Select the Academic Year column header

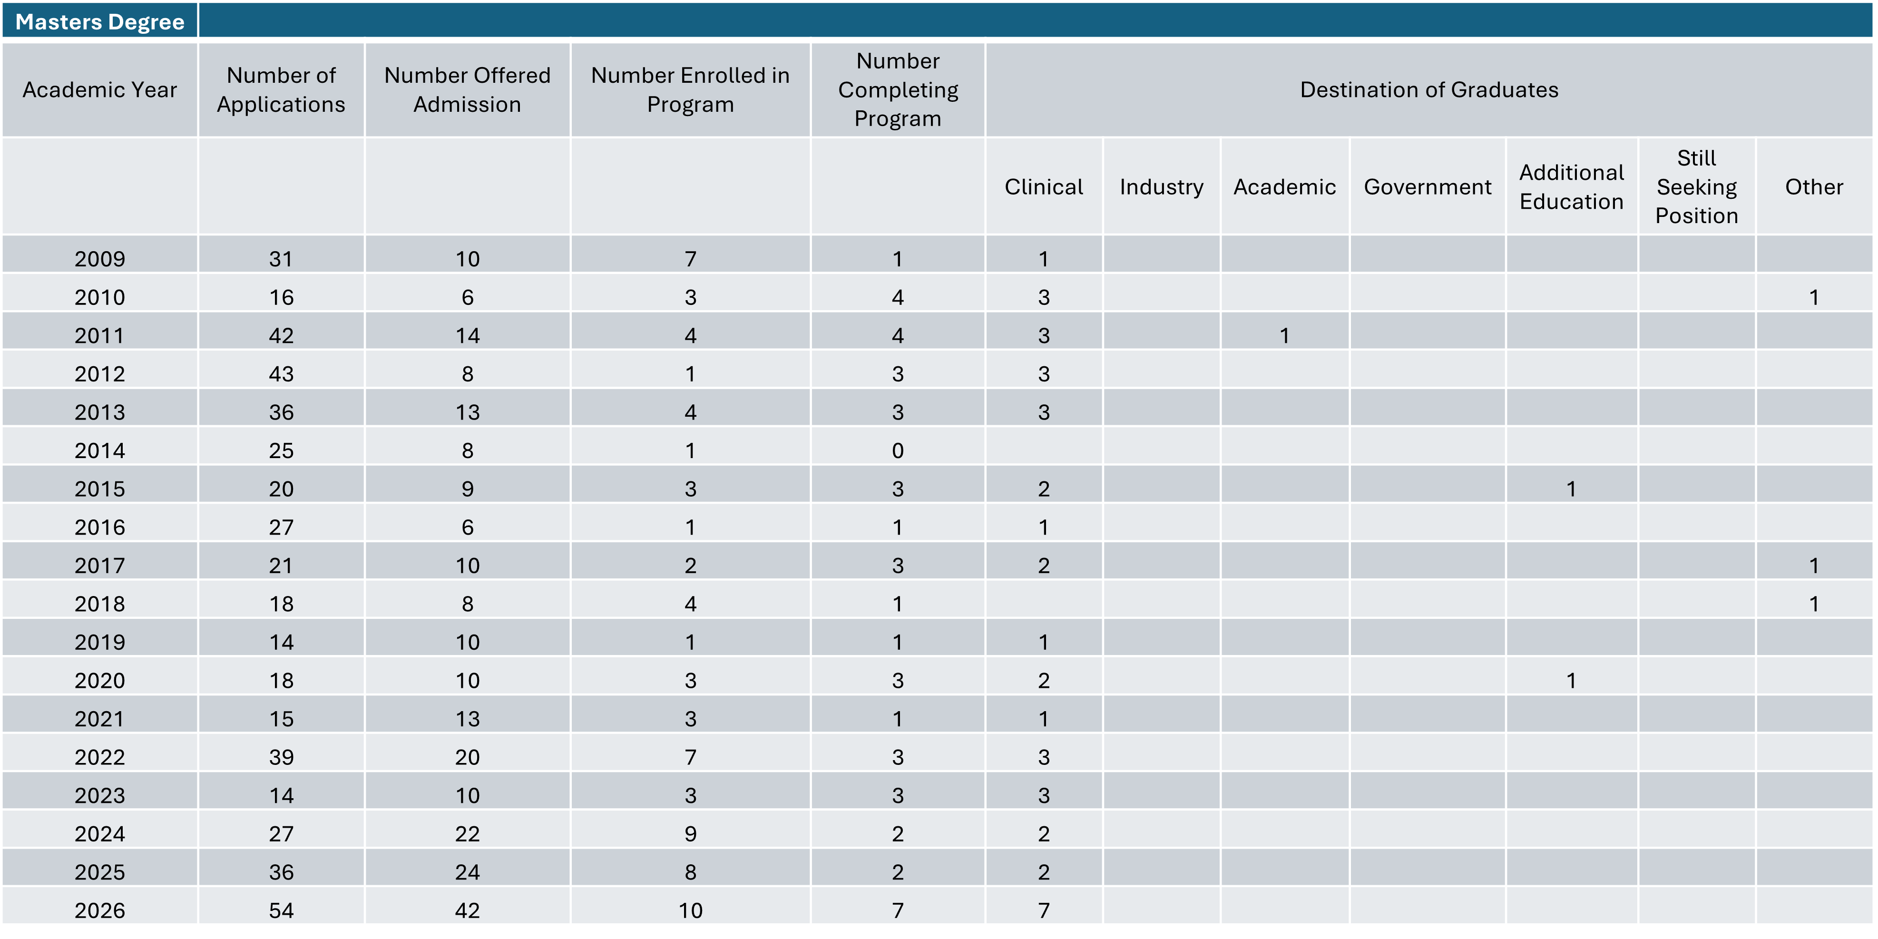tap(100, 90)
